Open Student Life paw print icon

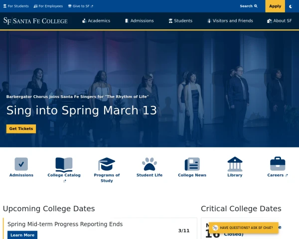[149, 164]
